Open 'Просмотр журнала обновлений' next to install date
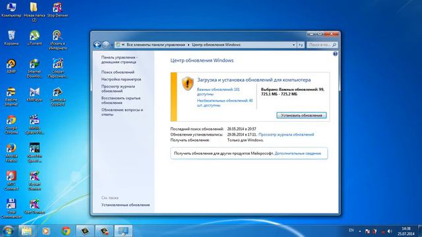This screenshot has width=422, height=237. point(286,134)
